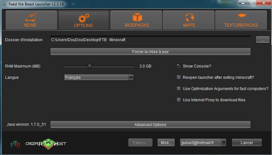Click the CreeperHost logo

pos(46,144)
